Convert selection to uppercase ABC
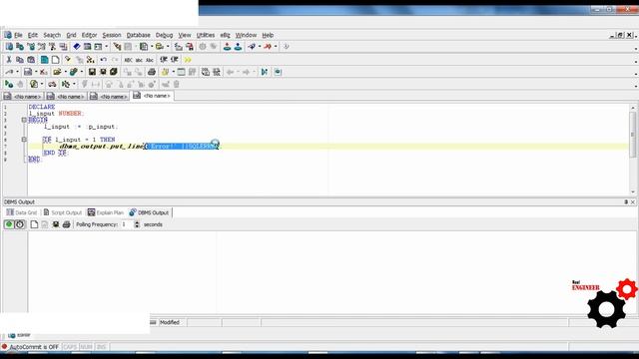639x359 pixels. (129, 60)
